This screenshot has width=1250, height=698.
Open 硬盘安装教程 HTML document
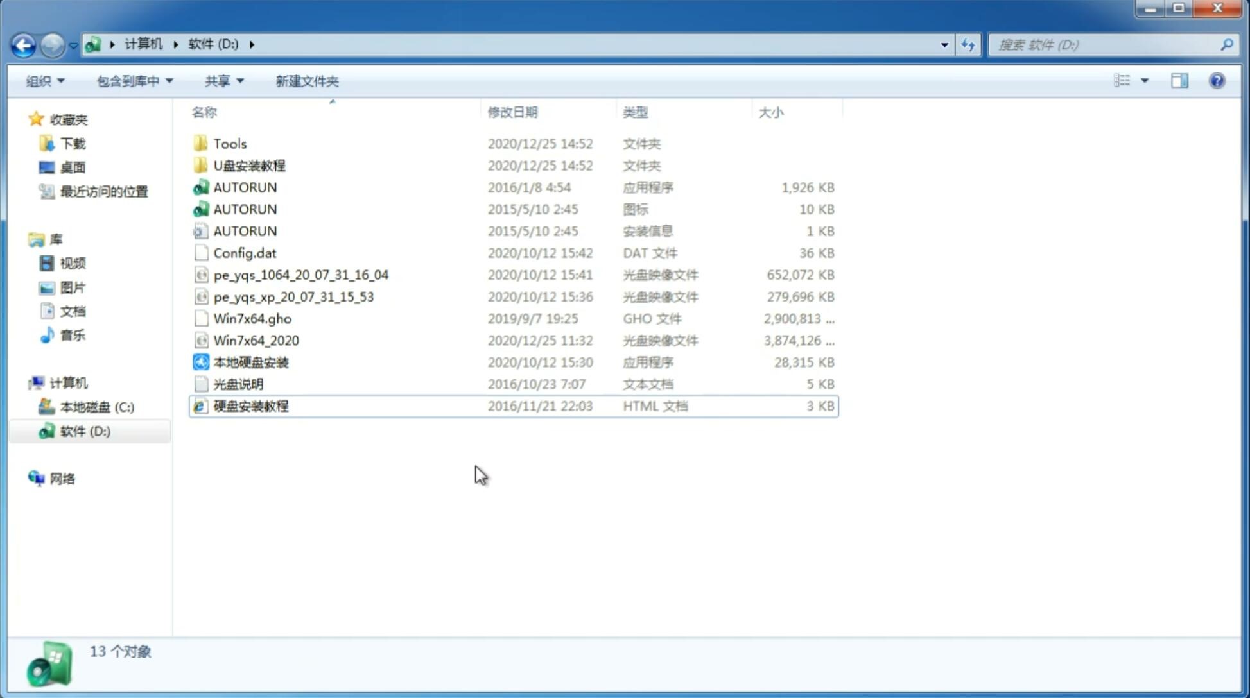point(250,405)
